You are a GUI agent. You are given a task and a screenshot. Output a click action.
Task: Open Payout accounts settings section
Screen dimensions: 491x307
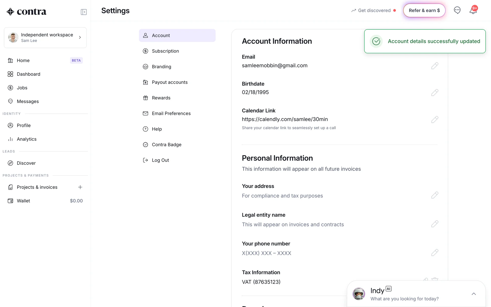click(x=170, y=82)
